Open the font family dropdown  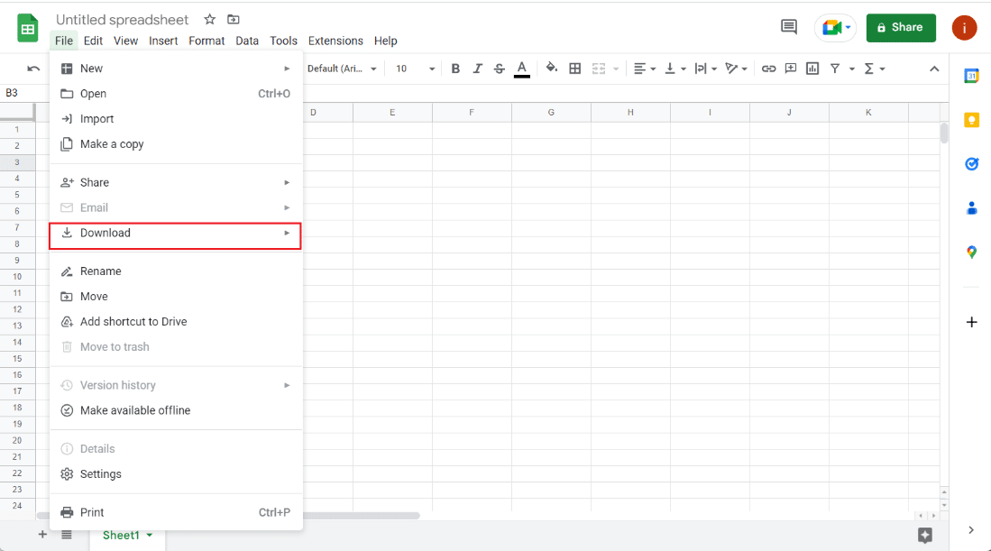pyautogui.click(x=342, y=69)
